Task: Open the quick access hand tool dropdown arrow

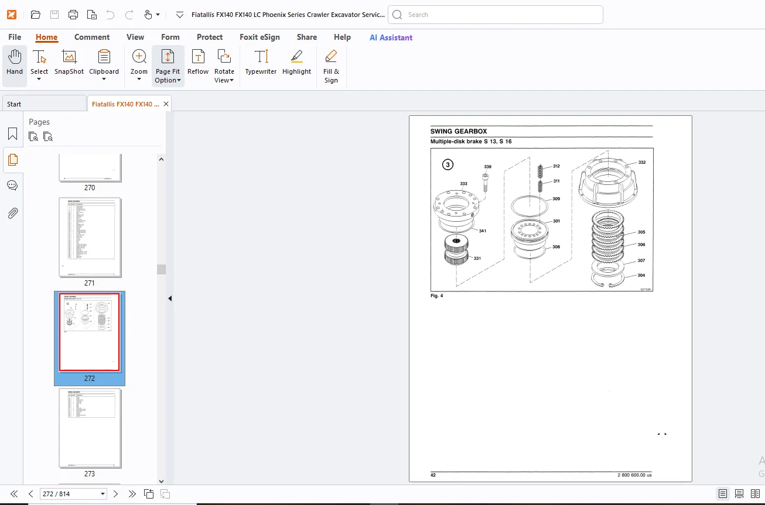Action: tap(158, 15)
